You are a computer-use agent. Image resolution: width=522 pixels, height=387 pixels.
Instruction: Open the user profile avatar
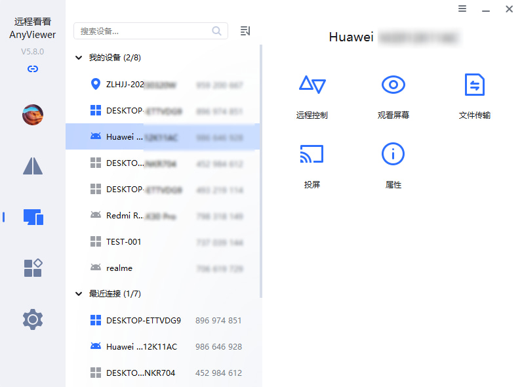coord(33,115)
